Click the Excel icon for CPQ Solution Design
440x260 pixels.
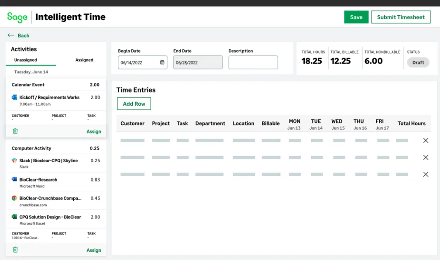coord(14,217)
